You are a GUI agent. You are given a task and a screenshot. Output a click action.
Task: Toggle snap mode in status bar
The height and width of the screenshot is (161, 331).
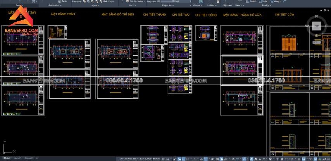tap(167, 159)
